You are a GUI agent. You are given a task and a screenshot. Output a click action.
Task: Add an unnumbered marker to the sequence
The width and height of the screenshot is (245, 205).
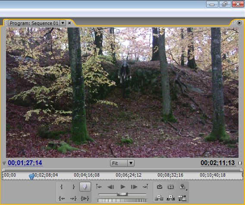(x=85, y=187)
